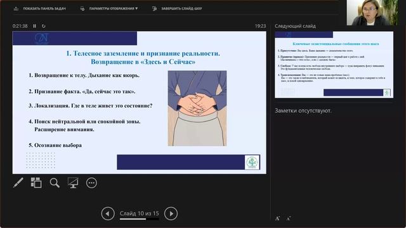Click bullet Осознание выбора
406x228 pixels.
tap(55, 145)
